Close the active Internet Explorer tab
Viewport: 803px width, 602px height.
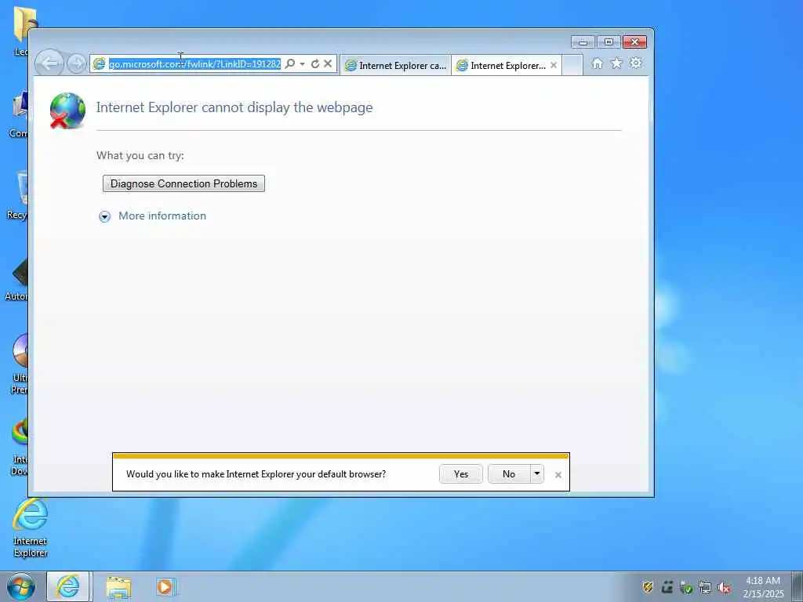point(554,65)
